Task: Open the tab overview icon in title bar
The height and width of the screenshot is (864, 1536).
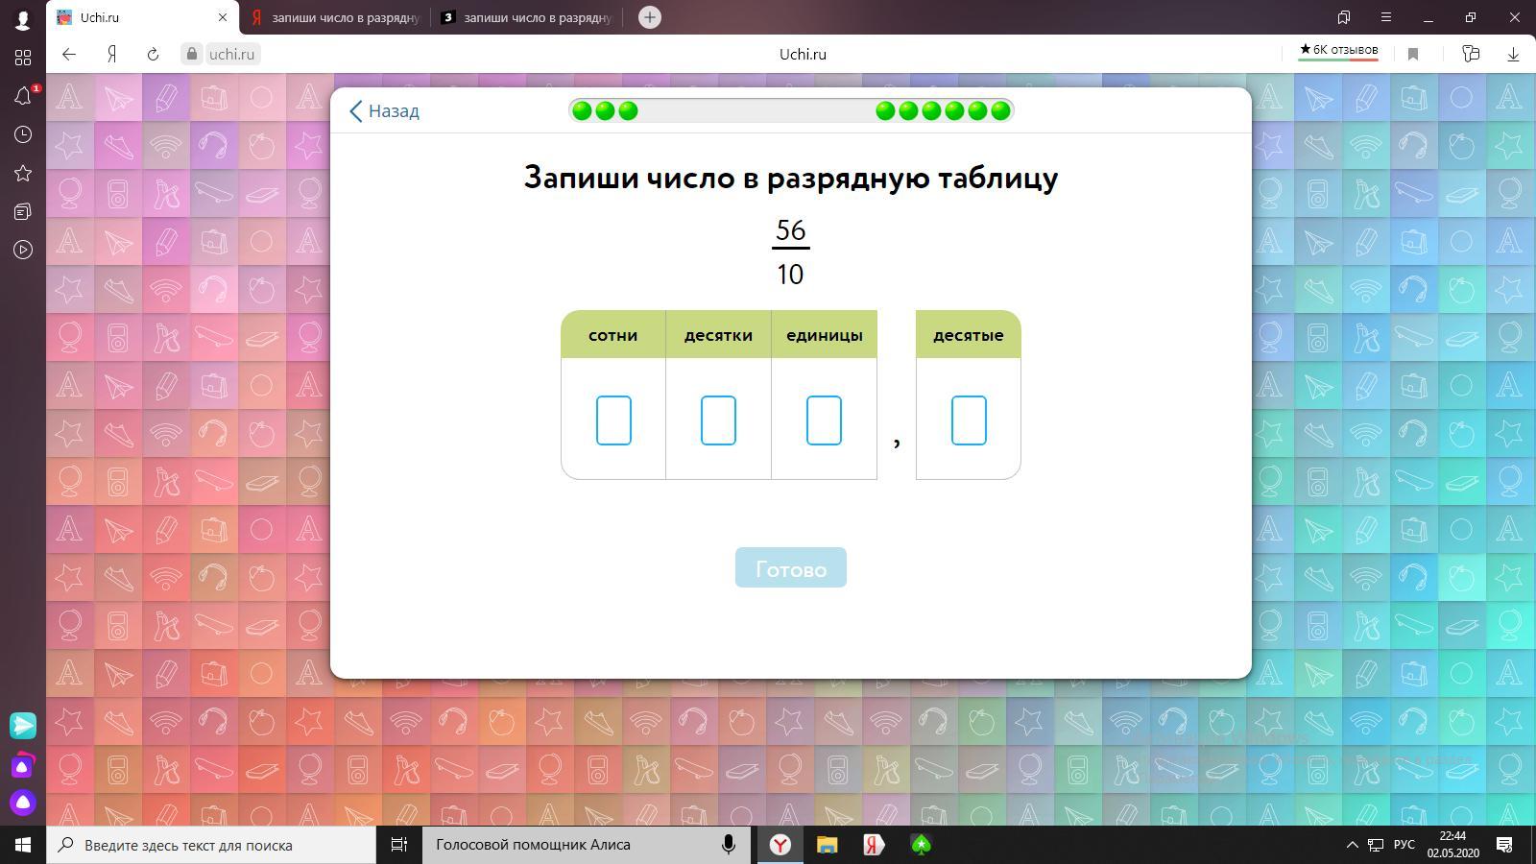Action: pyautogui.click(x=1344, y=17)
